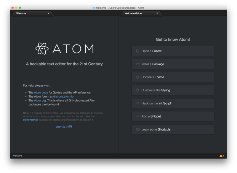Click the GitHub octocat icon
Image resolution: width=237 pixels, height=173 pixels.
70,127
